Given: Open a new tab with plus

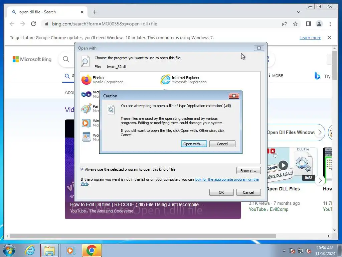Looking at the screenshot, I should tap(95, 12).
